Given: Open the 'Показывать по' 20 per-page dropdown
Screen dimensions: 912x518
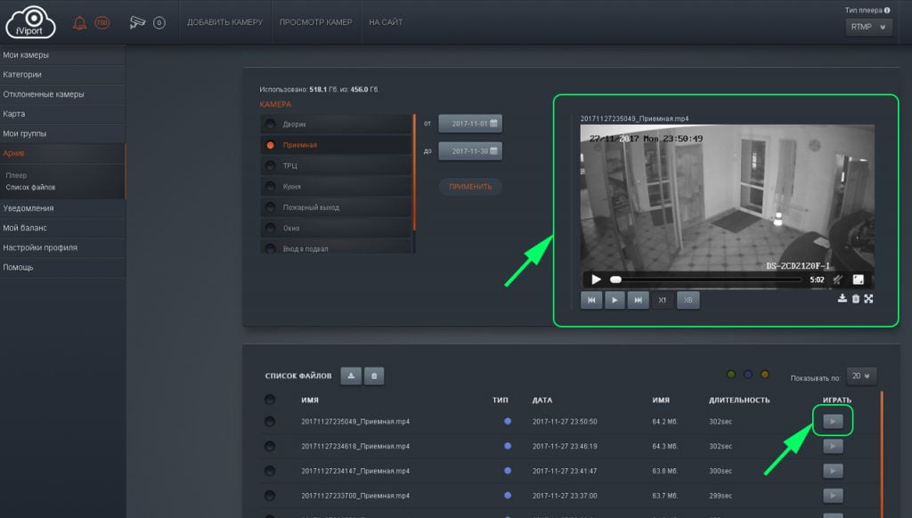Looking at the screenshot, I should pos(862,376).
